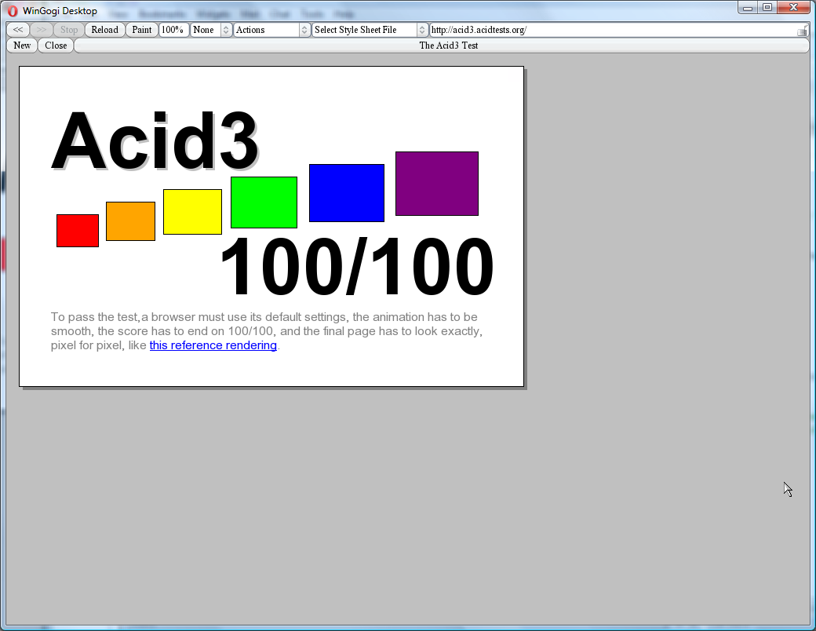Open a New tab

pyautogui.click(x=22, y=46)
